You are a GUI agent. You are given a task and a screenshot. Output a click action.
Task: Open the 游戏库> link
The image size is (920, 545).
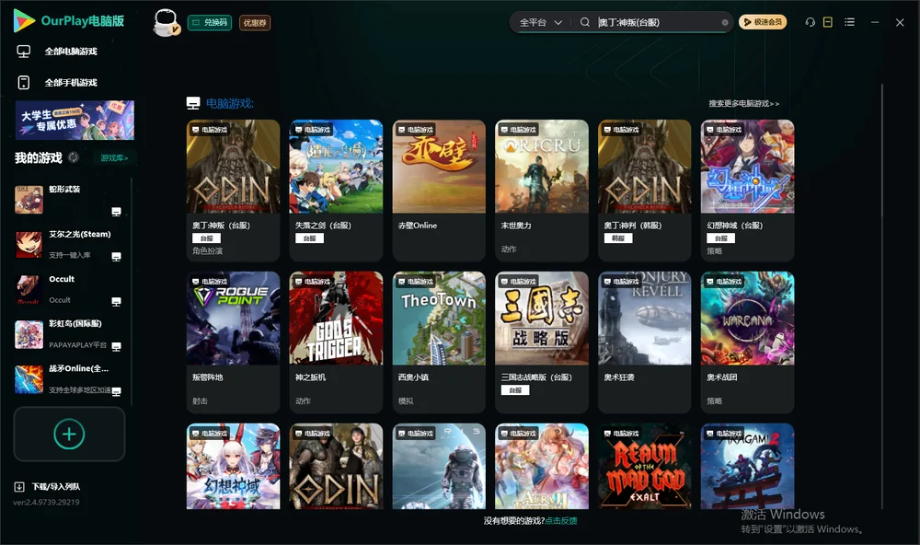click(x=114, y=157)
